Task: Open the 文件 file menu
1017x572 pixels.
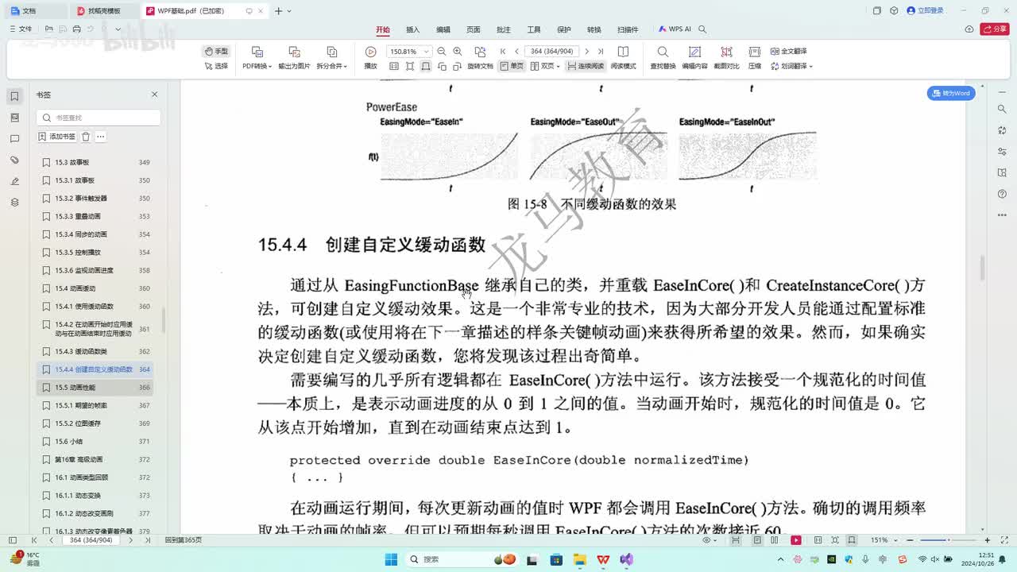Action: click(x=21, y=29)
